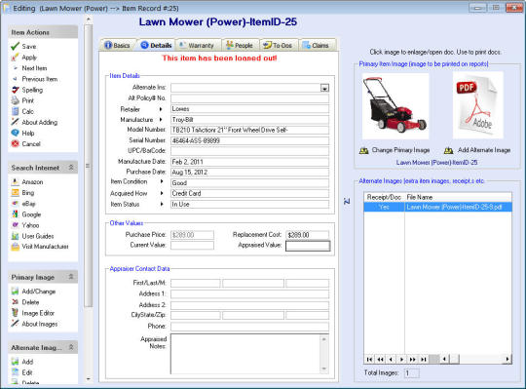The image size is (526, 389).
Task: Click the Apply icon in Item Actions
Action: tap(15, 58)
